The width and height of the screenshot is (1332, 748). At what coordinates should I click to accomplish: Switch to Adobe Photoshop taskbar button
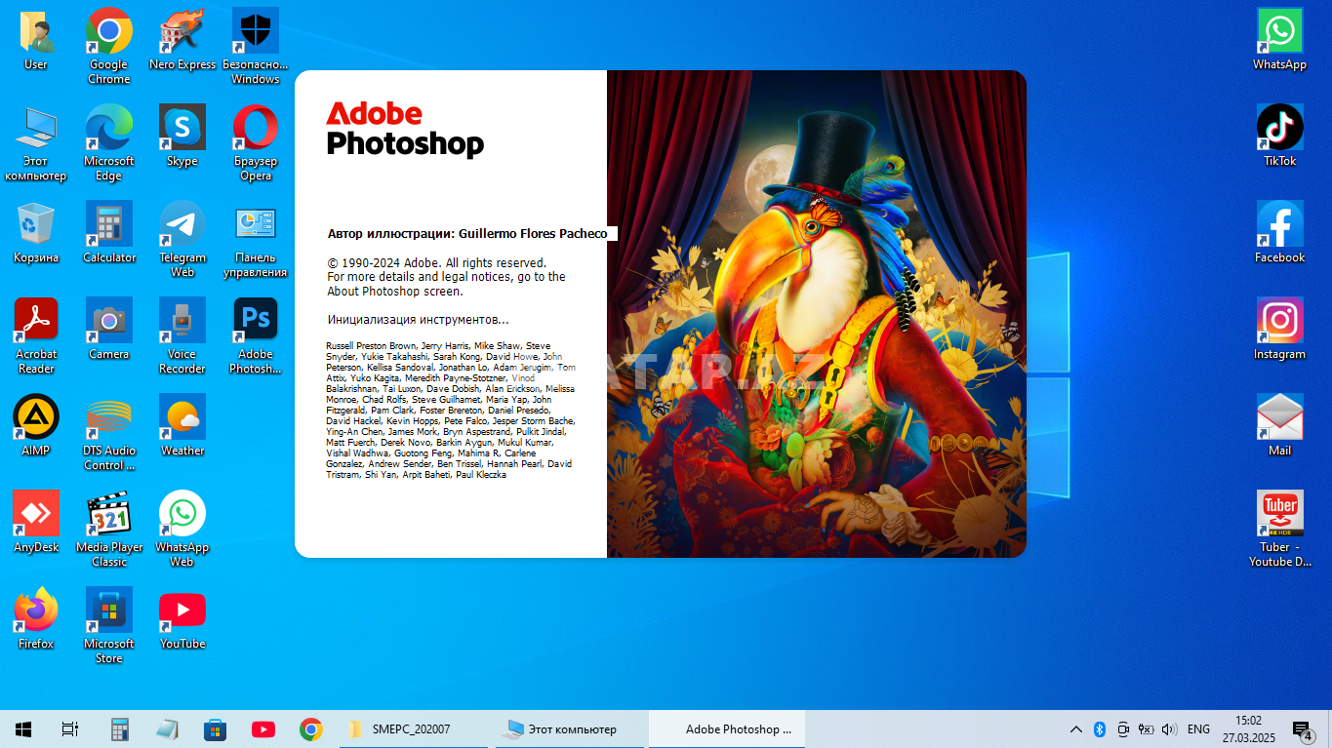pos(727,728)
